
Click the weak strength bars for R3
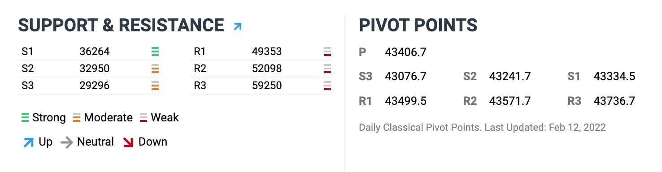[x=327, y=86]
